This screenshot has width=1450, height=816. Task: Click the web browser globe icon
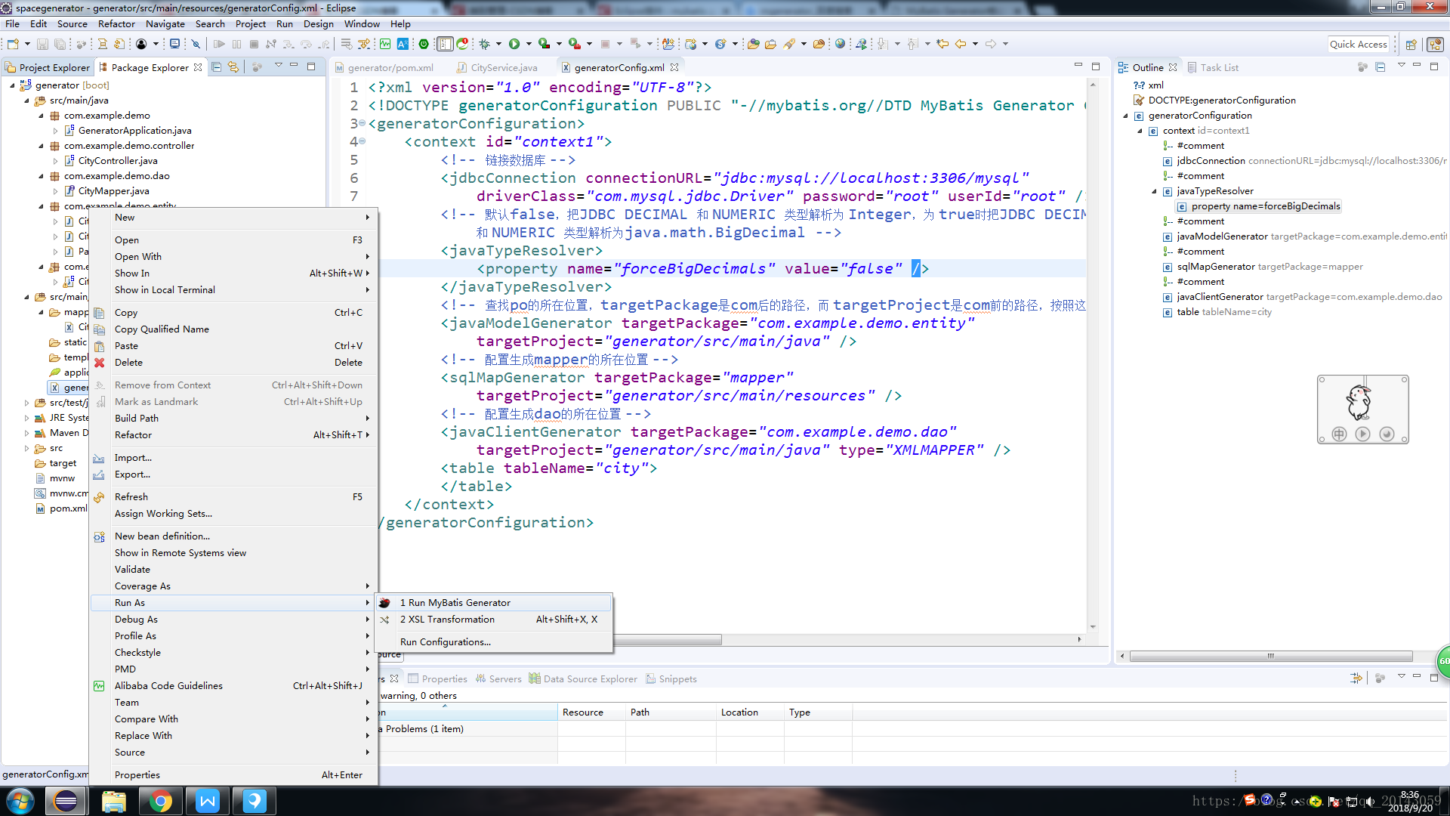point(840,44)
